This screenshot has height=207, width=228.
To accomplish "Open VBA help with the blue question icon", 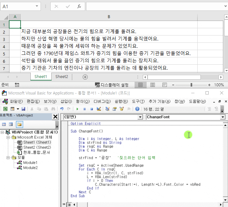I will click(137, 109).
